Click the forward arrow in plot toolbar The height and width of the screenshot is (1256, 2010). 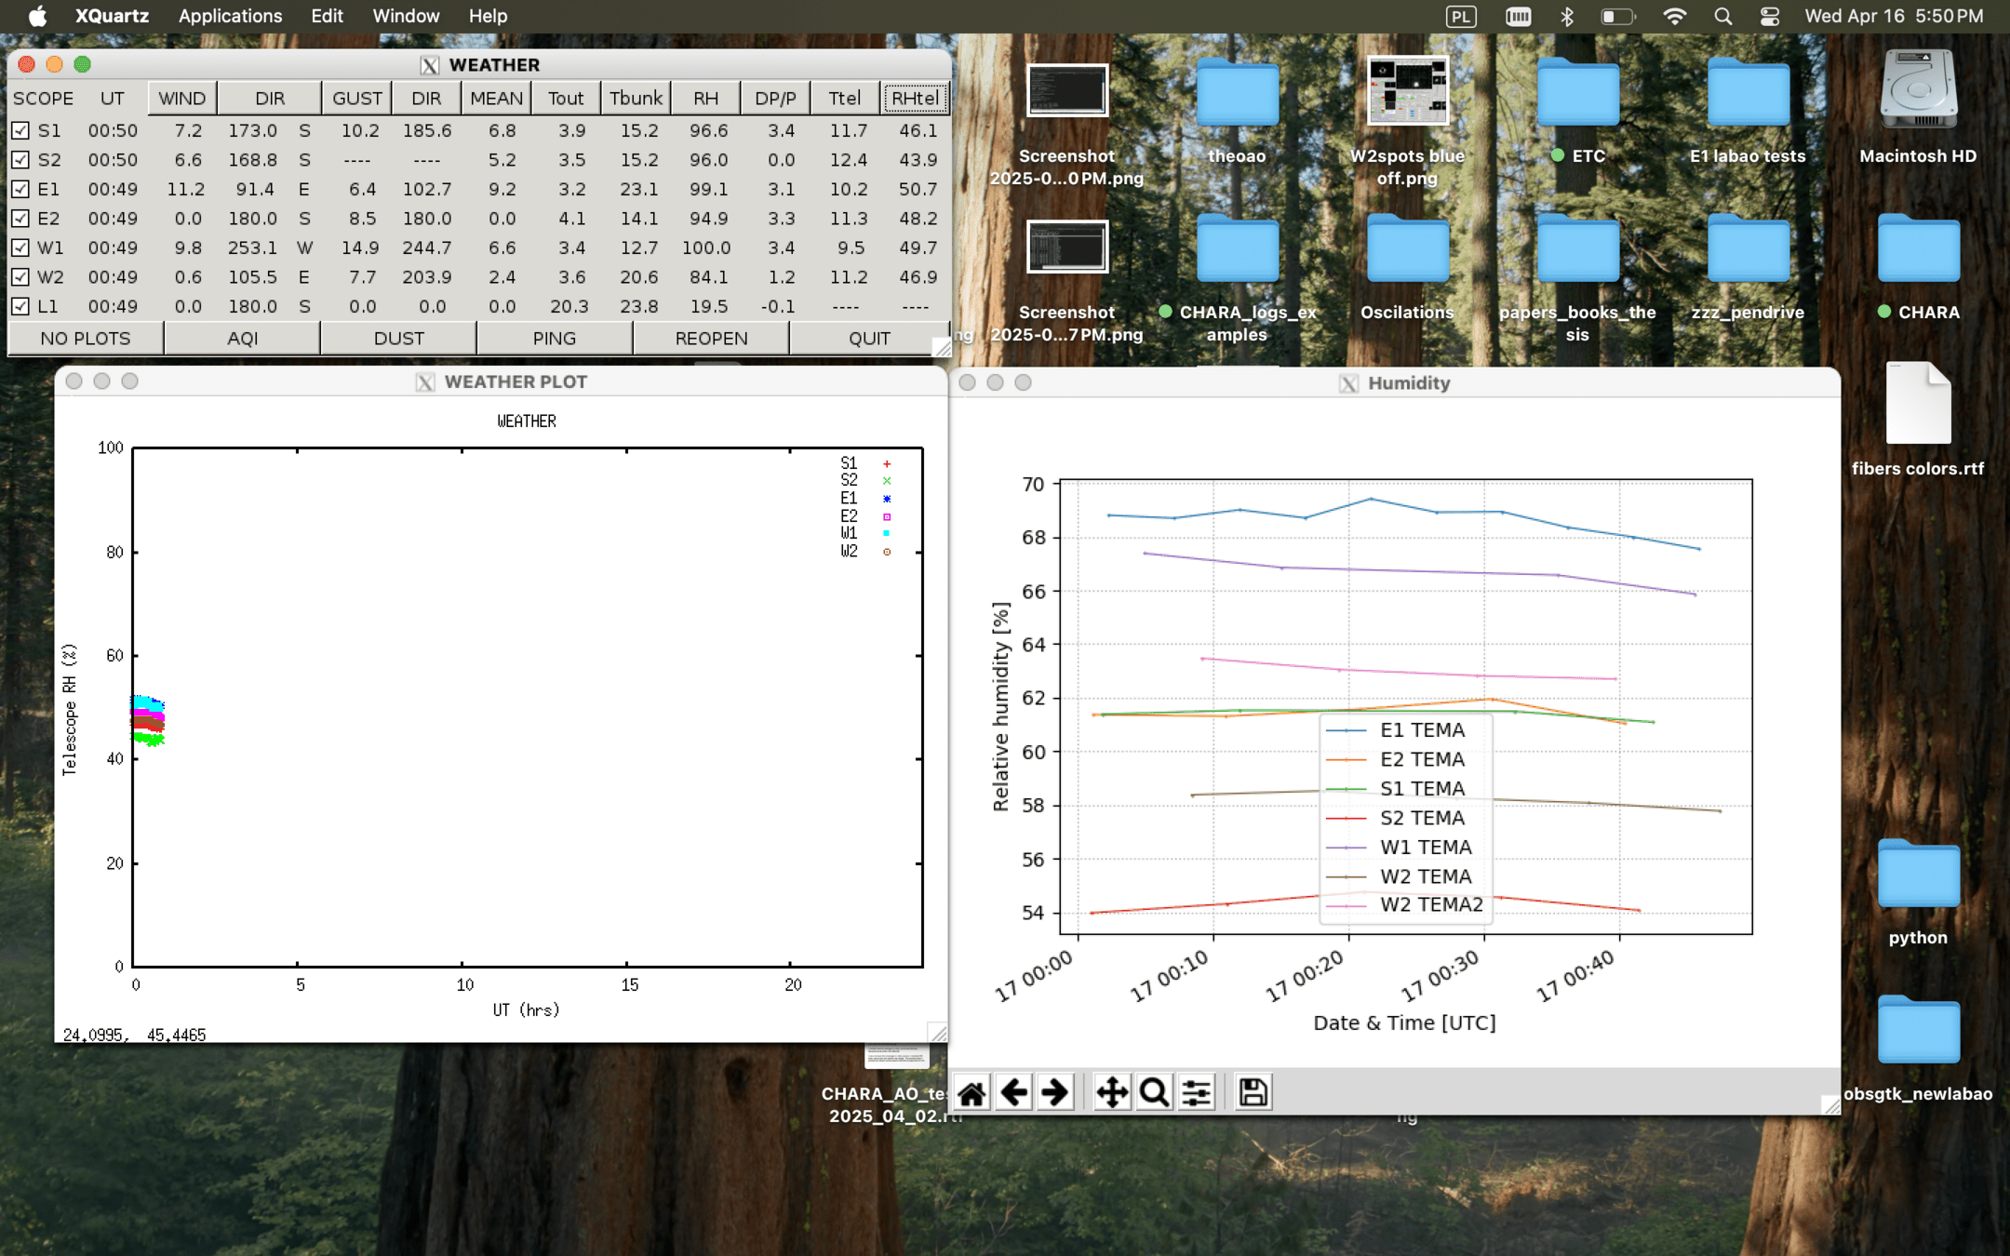tap(1054, 1092)
